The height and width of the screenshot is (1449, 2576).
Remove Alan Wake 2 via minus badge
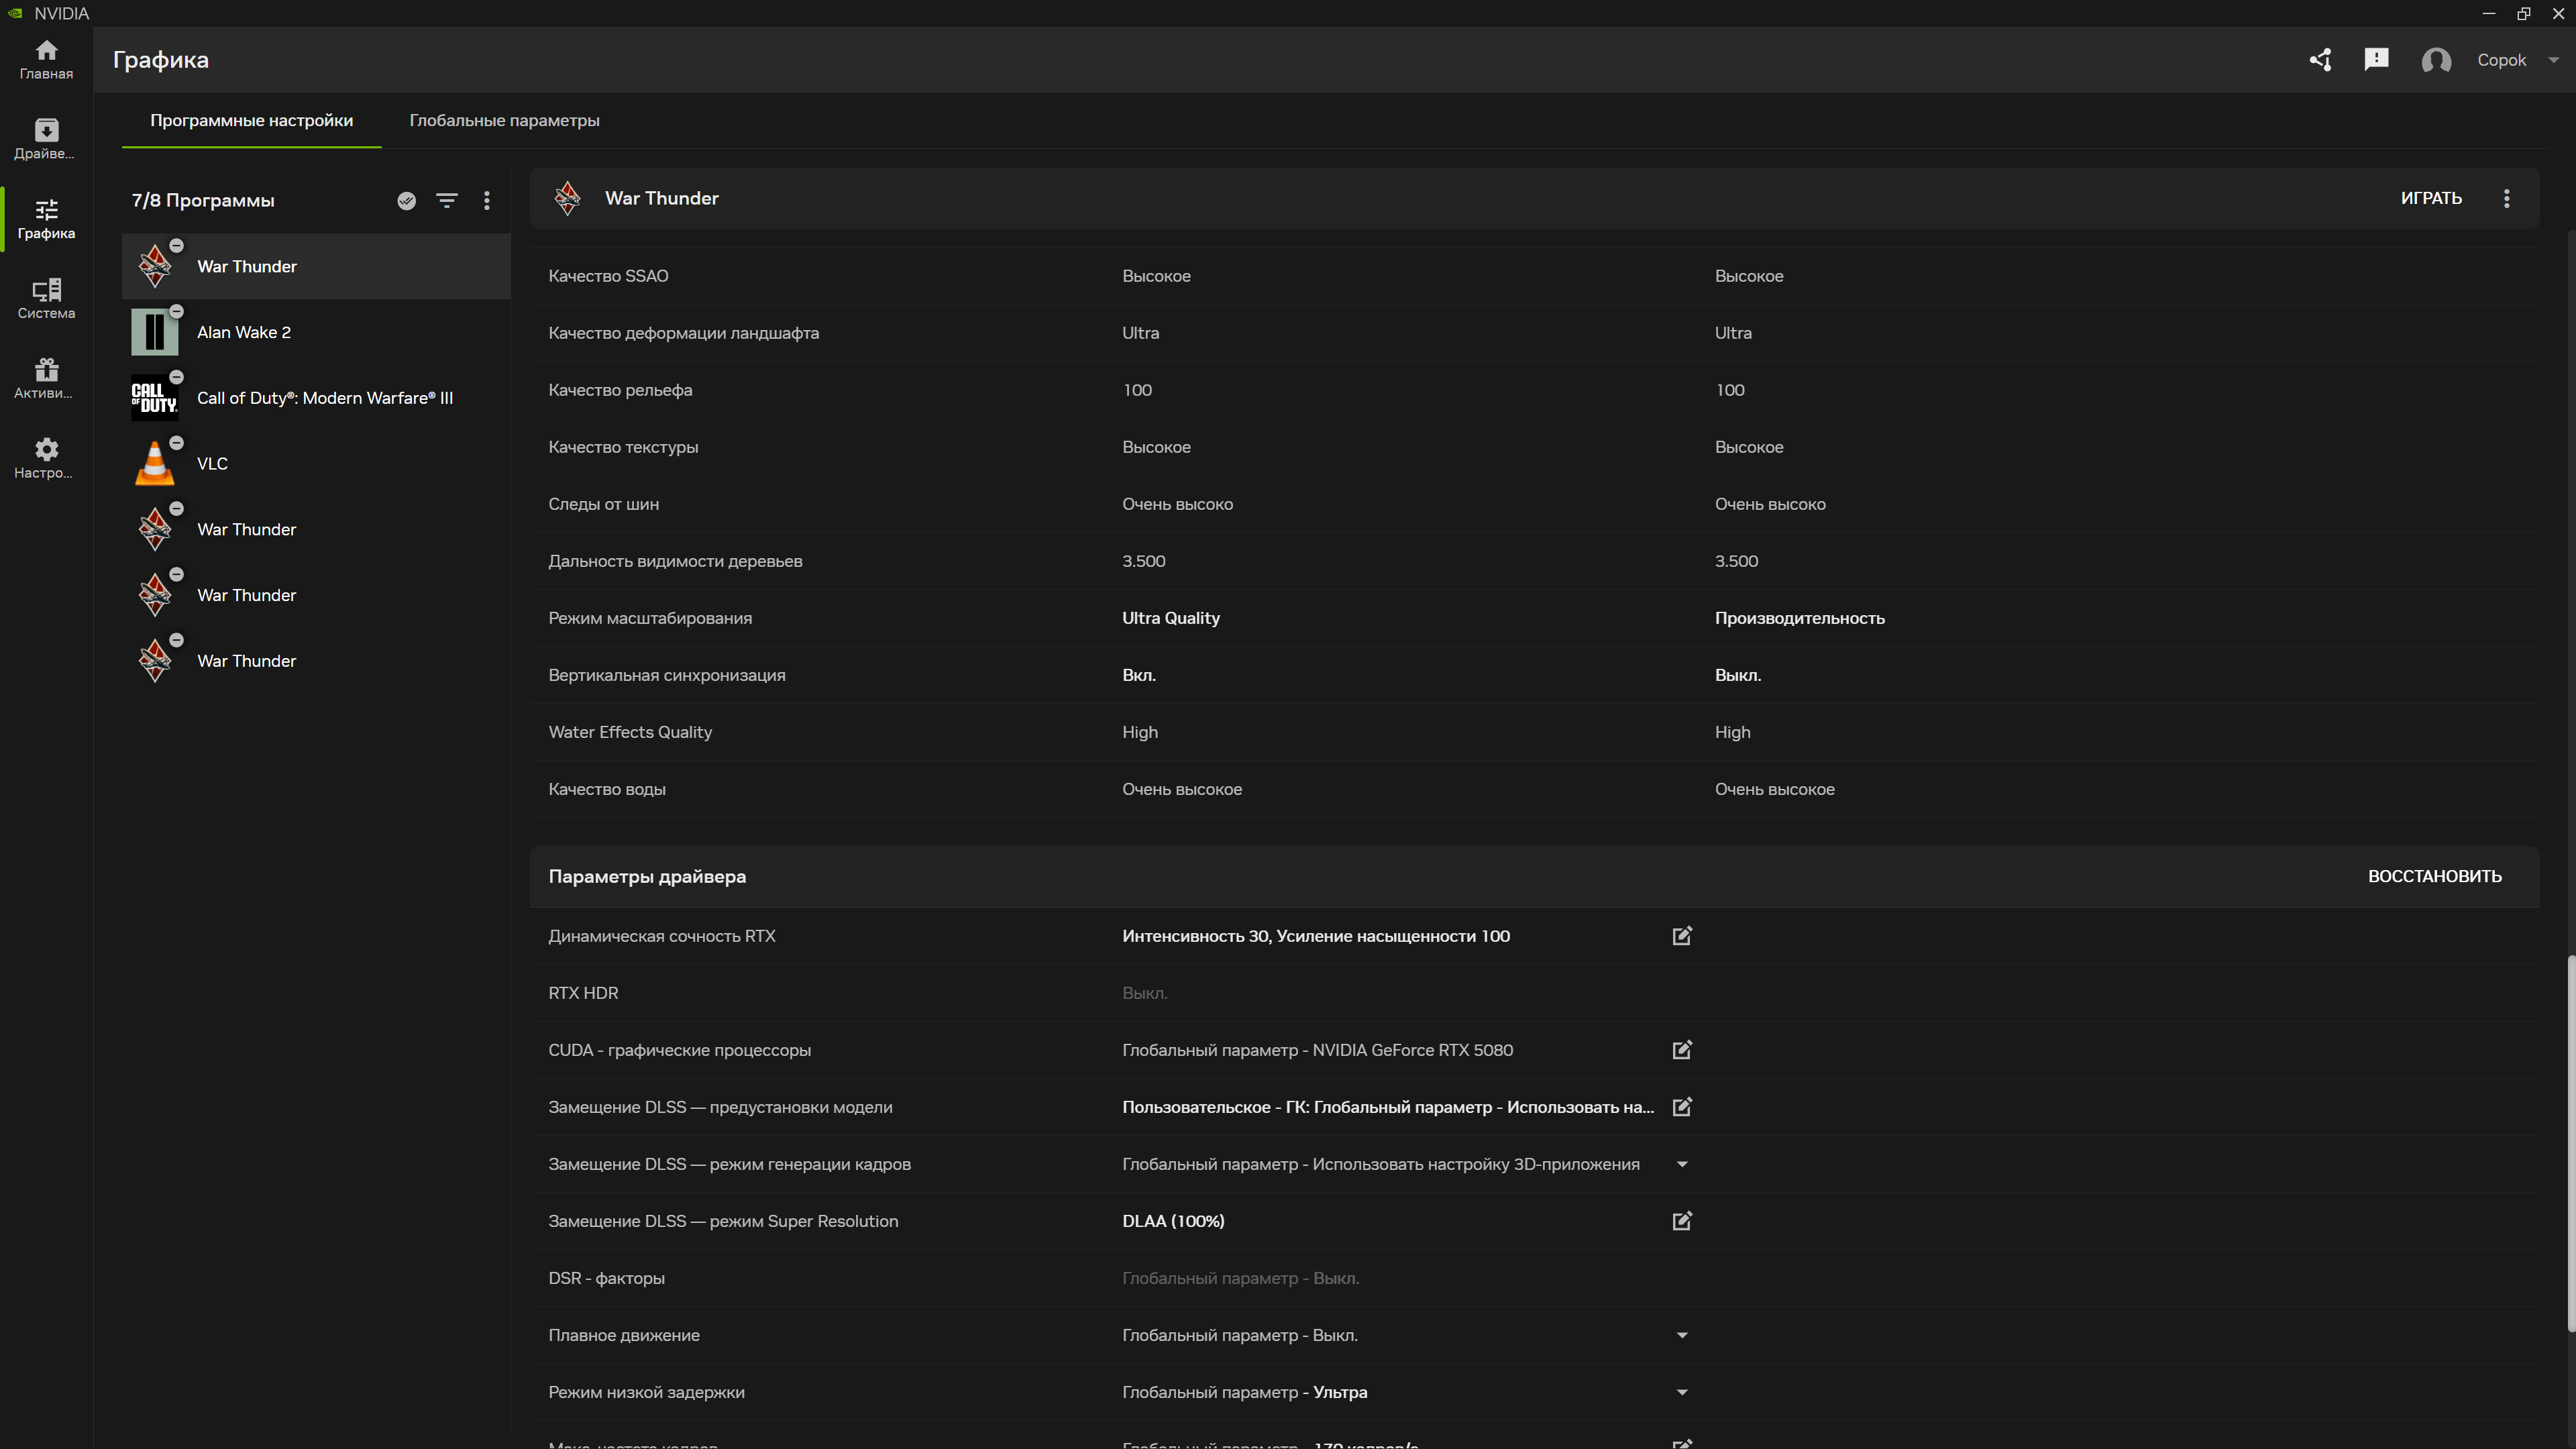[x=177, y=312]
